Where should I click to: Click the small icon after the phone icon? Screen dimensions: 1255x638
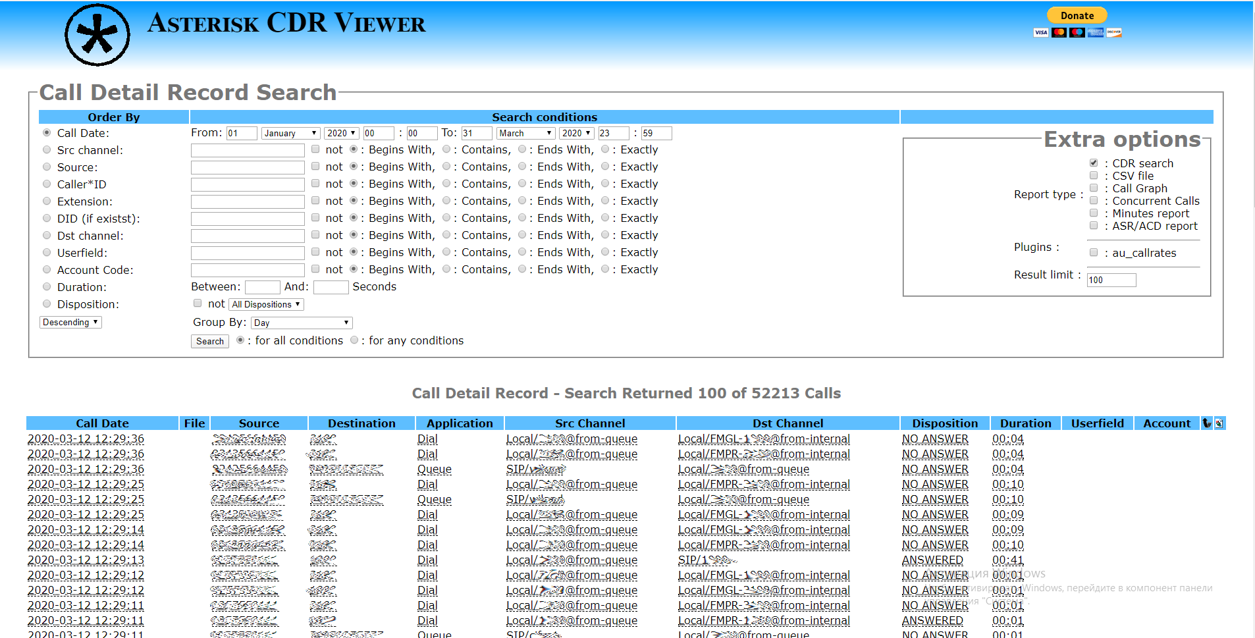[1219, 423]
